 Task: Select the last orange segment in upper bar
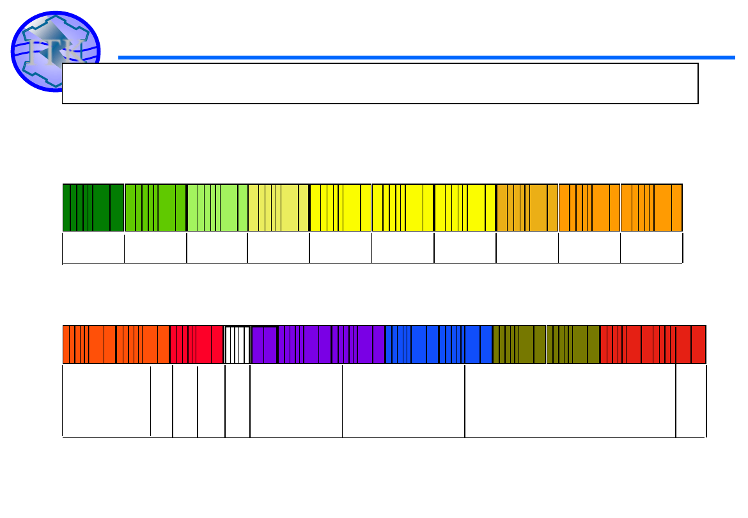click(651, 207)
